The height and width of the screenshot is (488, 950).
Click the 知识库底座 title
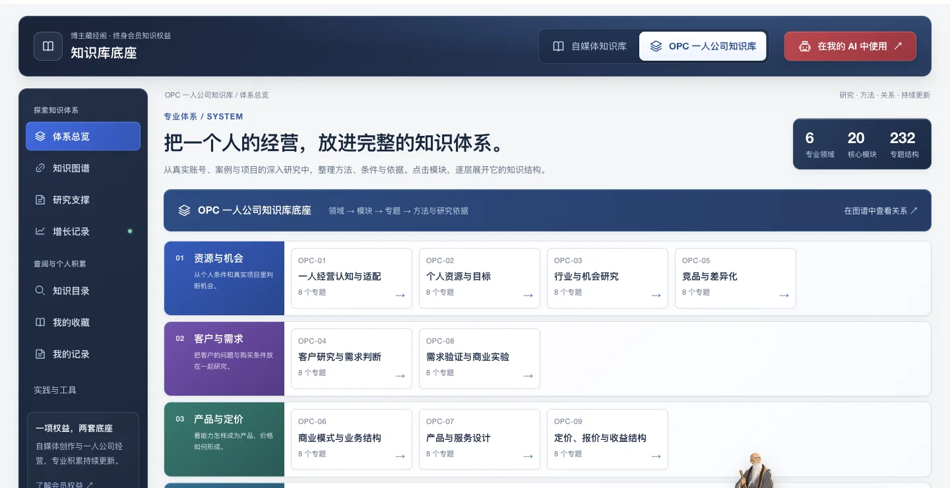pyautogui.click(x=104, y=53)
